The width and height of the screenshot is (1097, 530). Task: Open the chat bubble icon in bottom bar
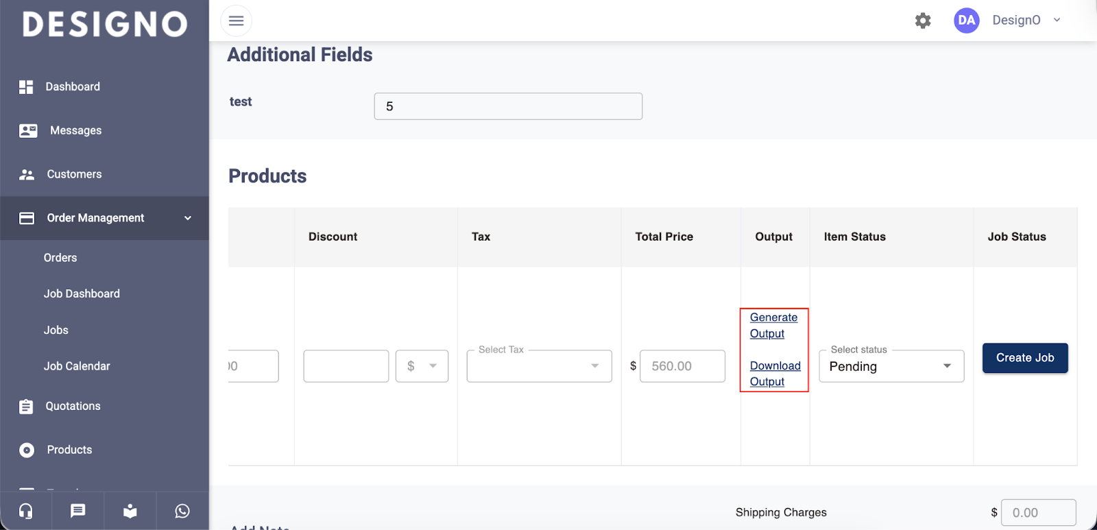[78, 511]
